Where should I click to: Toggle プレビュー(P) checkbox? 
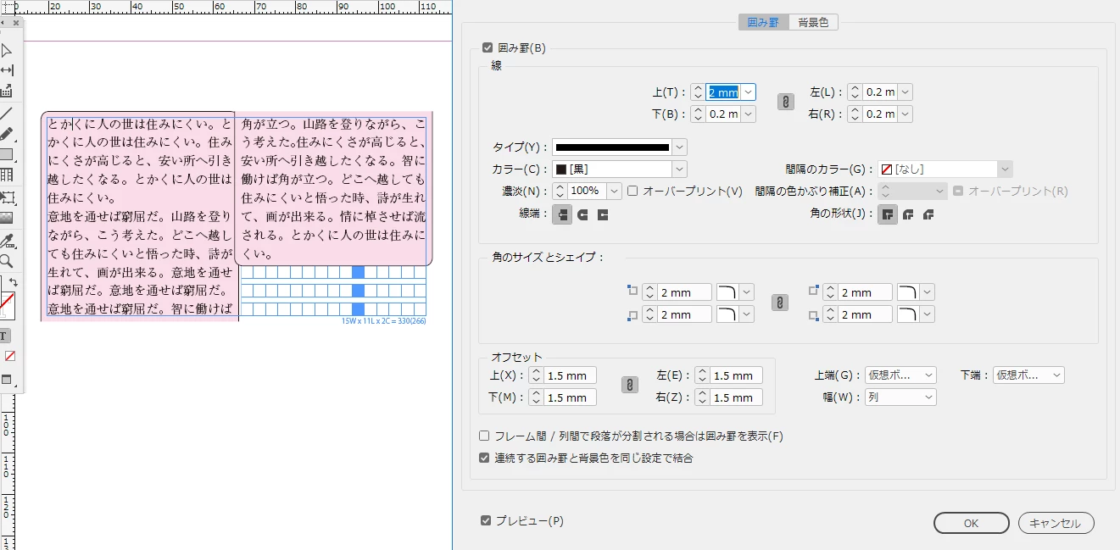click(486, 521)
